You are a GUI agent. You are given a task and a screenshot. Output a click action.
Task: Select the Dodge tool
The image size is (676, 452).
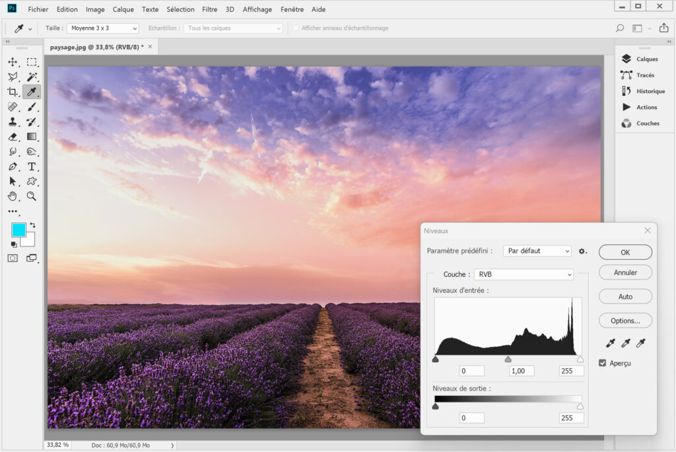(32, 151)
